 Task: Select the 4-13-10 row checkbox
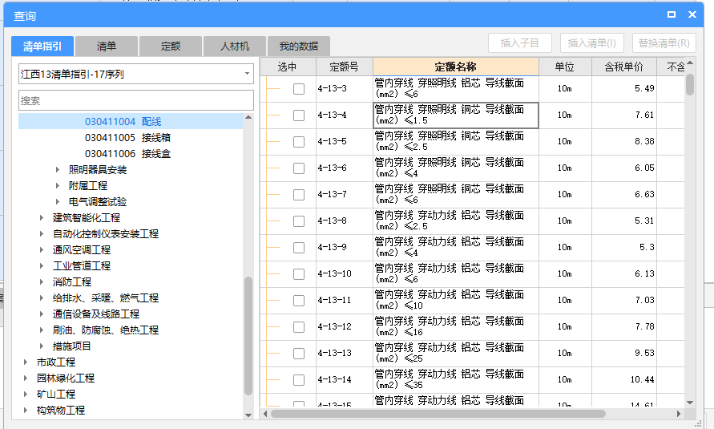coord(299,273)
